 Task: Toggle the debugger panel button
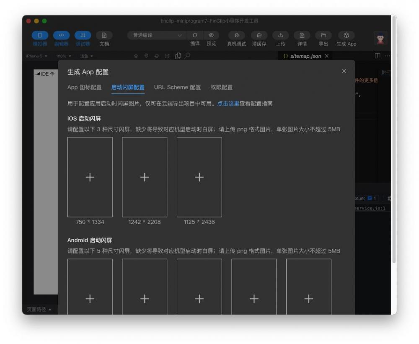tap(83, 35)
